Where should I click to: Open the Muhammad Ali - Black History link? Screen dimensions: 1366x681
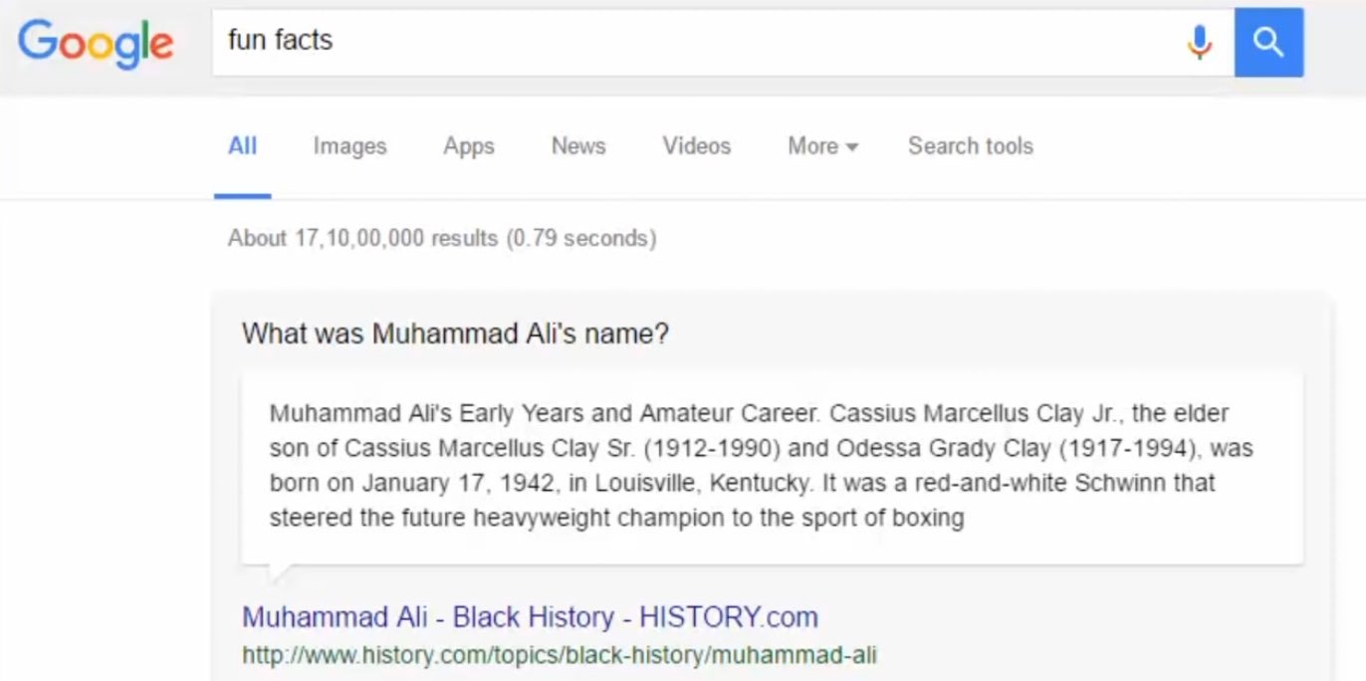tap(530, 617)
